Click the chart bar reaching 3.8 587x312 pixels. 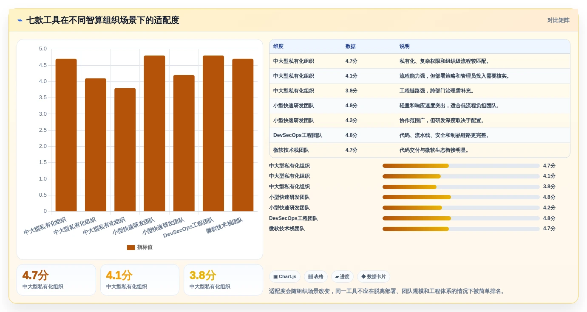(x=125, y=150)
